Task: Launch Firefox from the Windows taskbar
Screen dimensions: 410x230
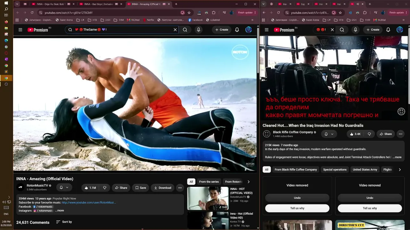Action: pos(6,22)
